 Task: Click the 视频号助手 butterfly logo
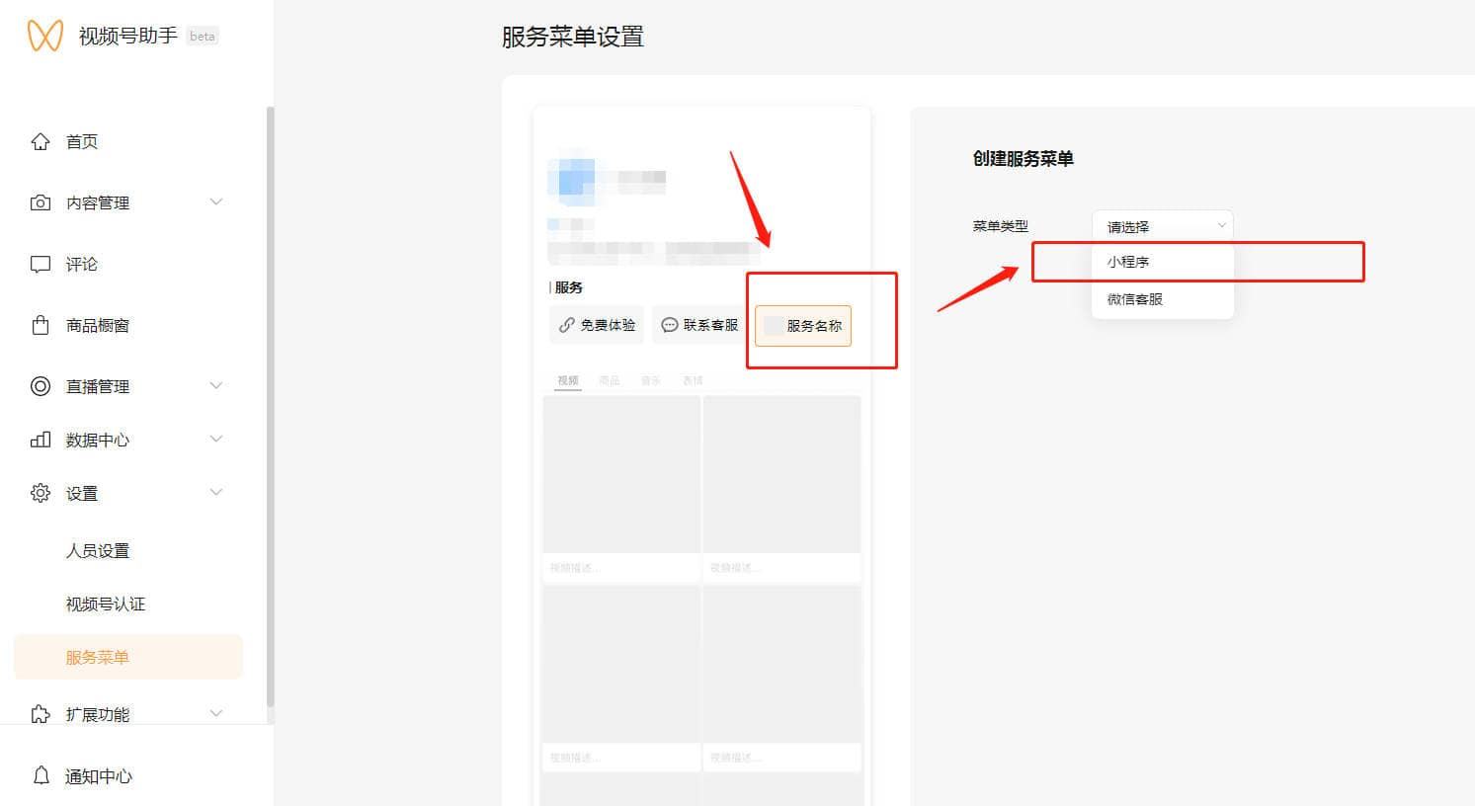44,36
